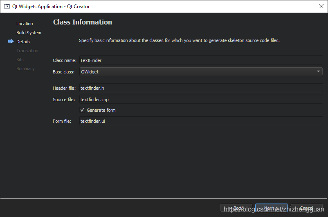Close the Qt Widgets Application dialog
Image resolution: width=328 pixels, height=217 pixels.
click(x=321, y=6)
